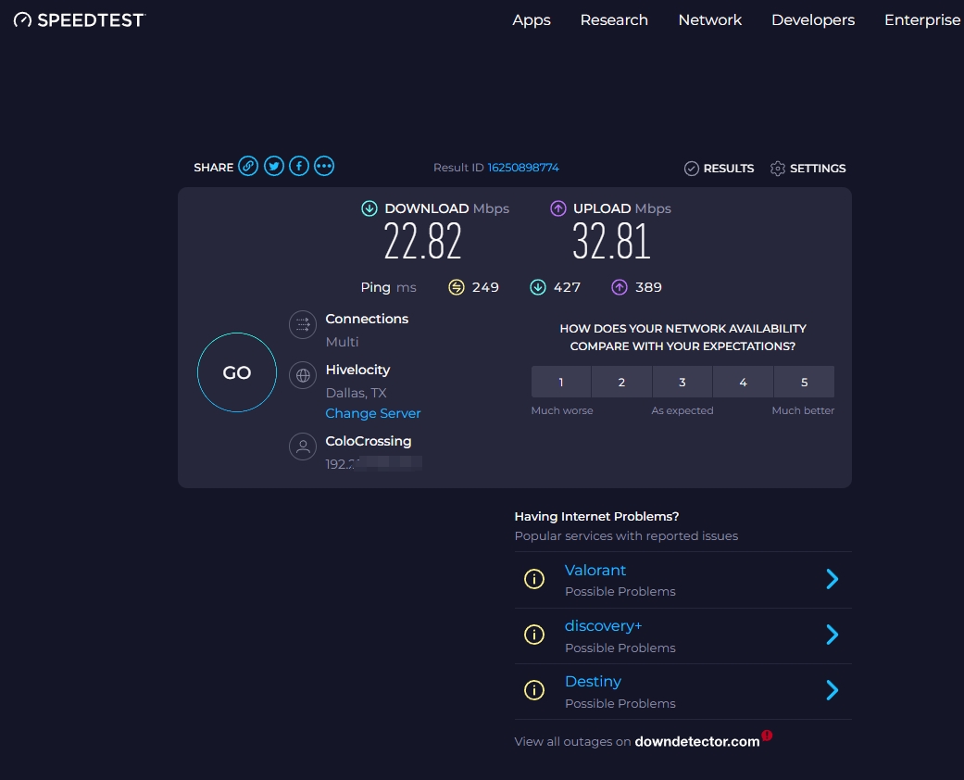Open the Destiny outage link

(x=594, y=682)
